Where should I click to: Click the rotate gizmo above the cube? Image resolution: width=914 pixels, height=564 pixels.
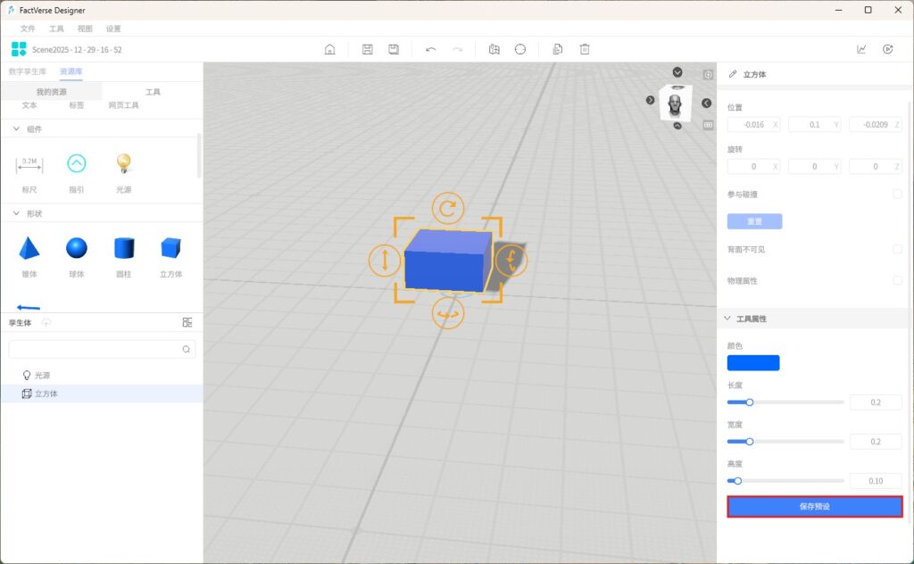tap(448, 209)
